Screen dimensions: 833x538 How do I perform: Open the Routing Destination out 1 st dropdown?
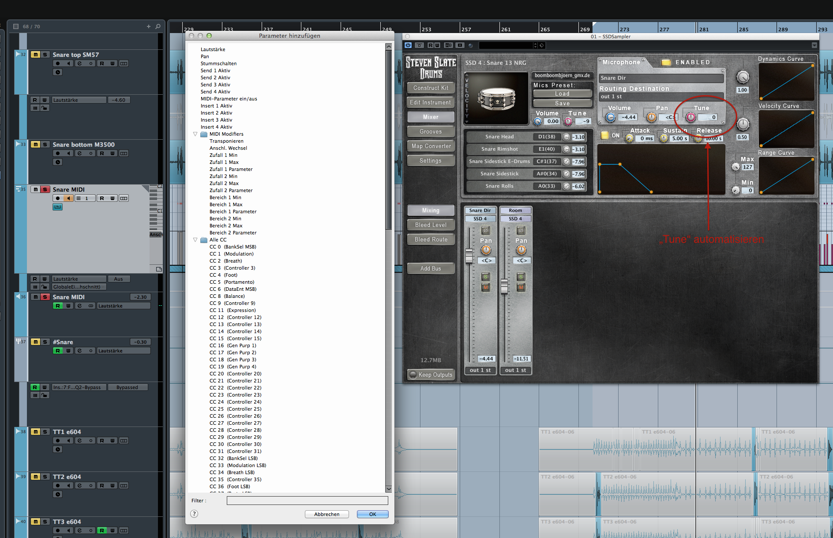(661, 96)
